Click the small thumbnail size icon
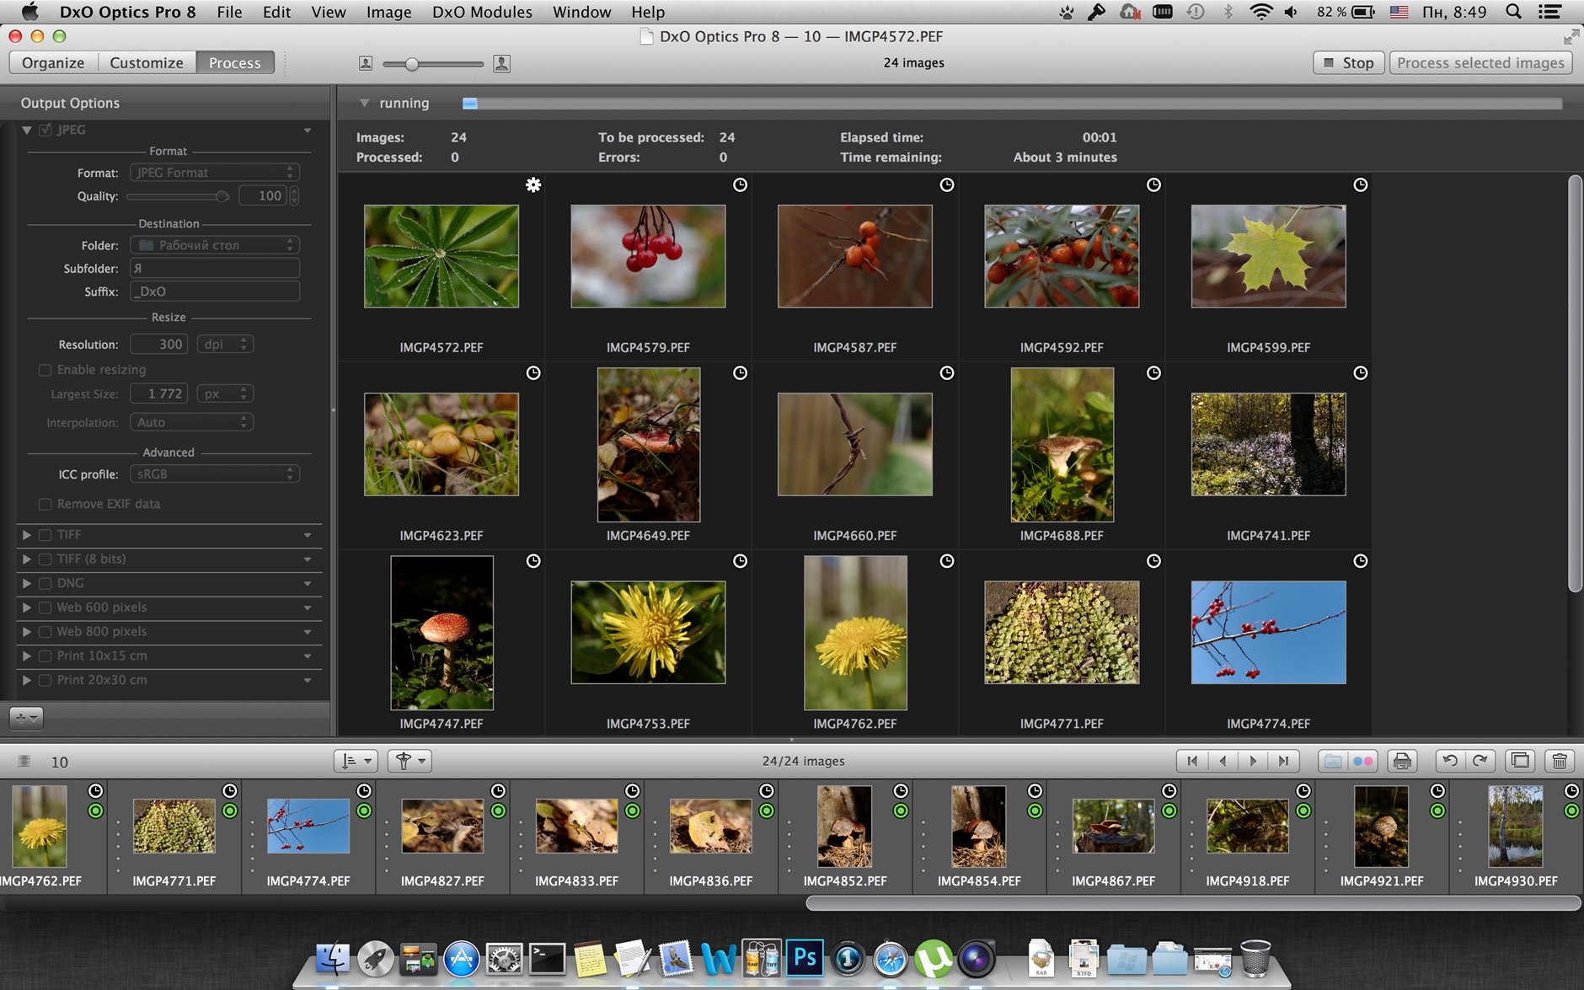1584x990 pixels. (366, 63)
